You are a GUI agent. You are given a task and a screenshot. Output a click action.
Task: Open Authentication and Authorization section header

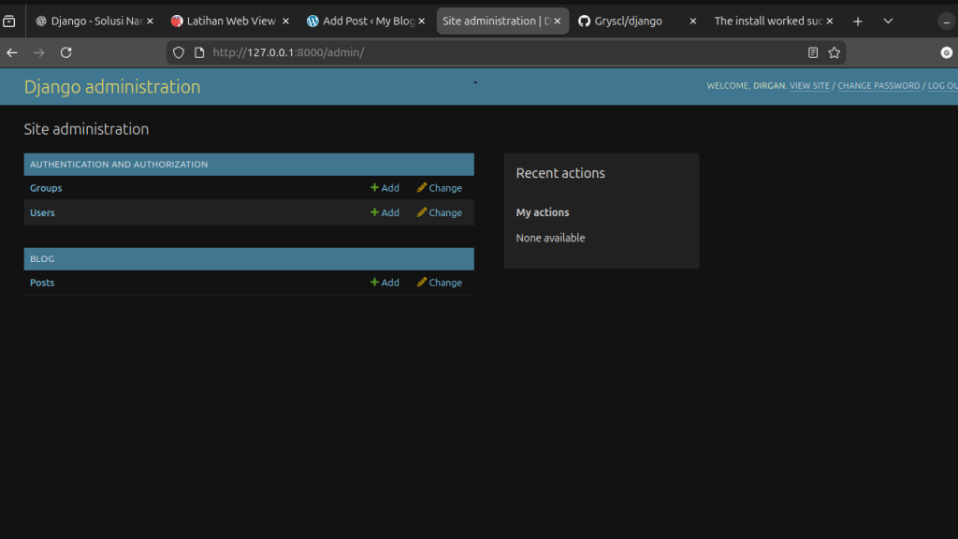pyautogui.click(x=119, y=165)
